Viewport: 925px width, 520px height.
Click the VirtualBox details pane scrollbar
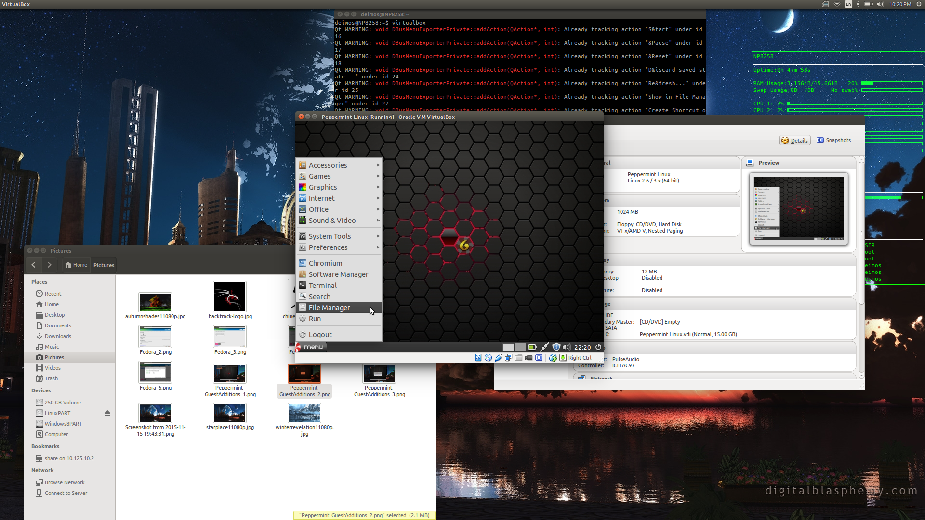(861, 231)
